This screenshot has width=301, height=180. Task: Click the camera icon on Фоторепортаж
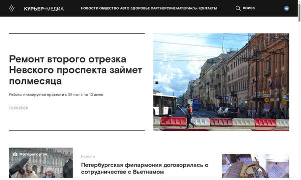coord(15,154)
